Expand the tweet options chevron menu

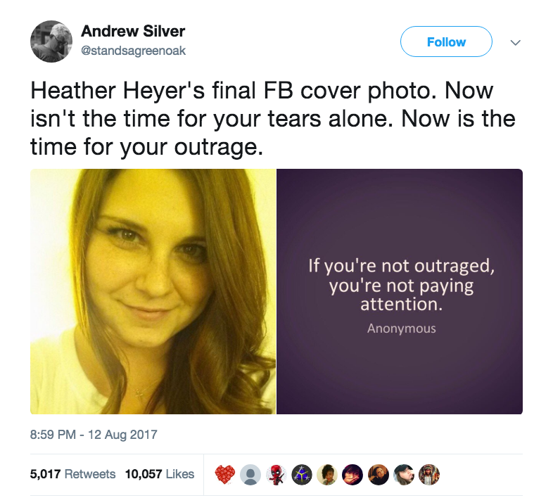click(x=516, y=43)
